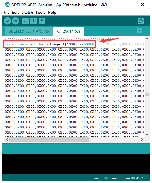Open a sketch using the Open icon

tap(34, 21)
